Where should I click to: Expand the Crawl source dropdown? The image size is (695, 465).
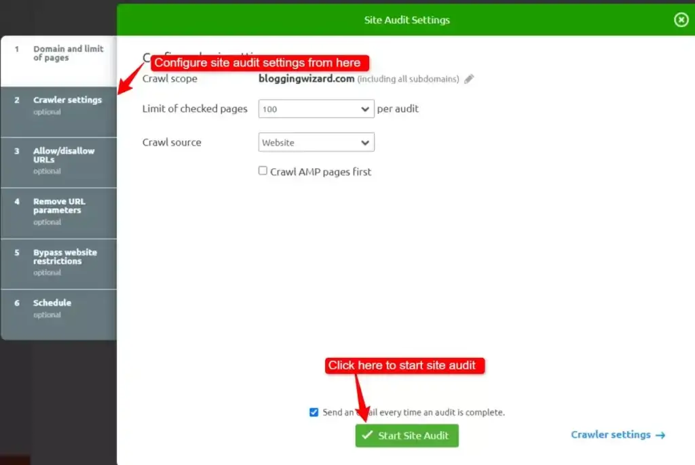pos(316,142)
